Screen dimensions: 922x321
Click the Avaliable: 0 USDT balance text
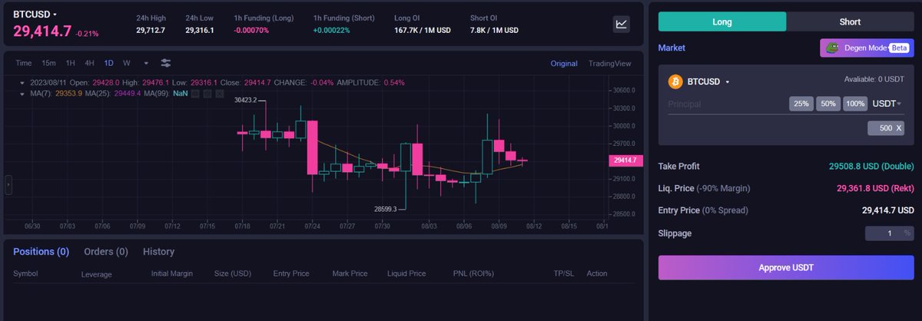pos(874,79)
